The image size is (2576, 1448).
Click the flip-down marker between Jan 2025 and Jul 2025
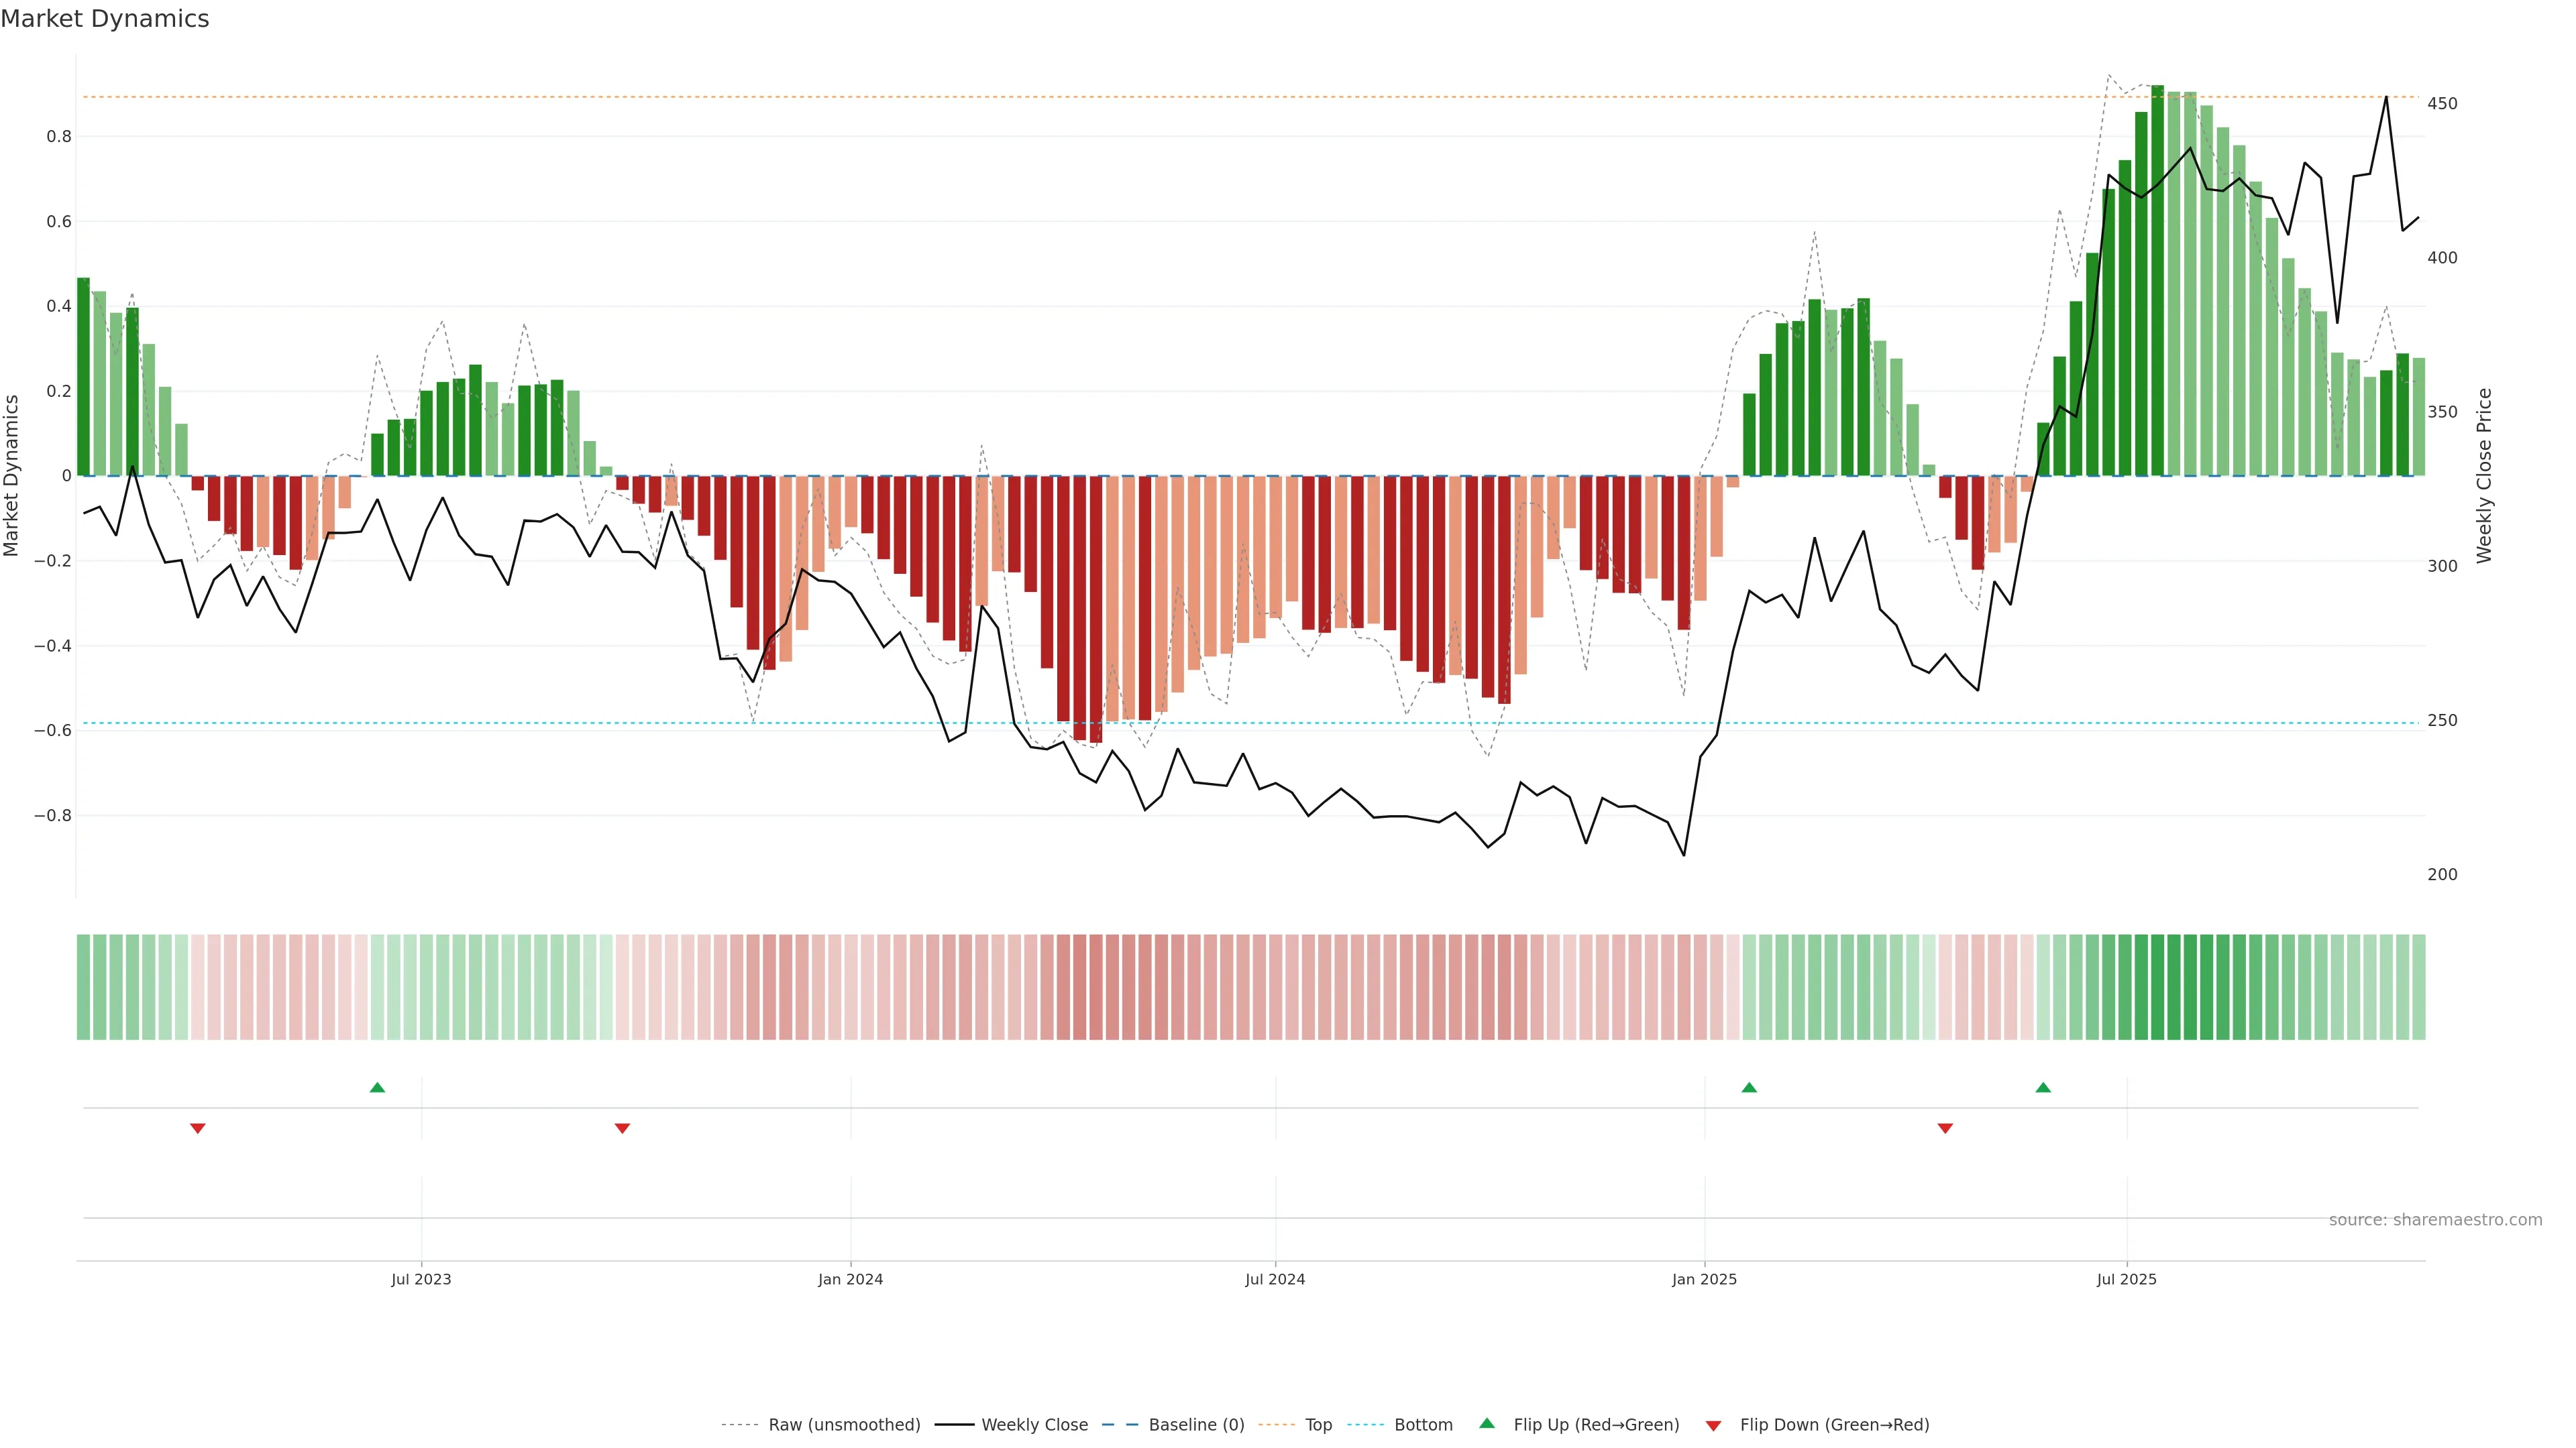pyautogui.click(x=1945, y=1128)
